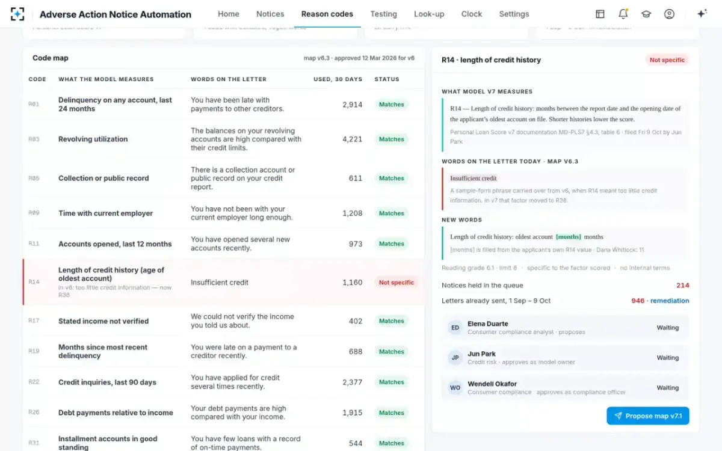This screenshot has width=722, height=451.
Task: Select the Collection or public record row
Action: coord(223,179)
